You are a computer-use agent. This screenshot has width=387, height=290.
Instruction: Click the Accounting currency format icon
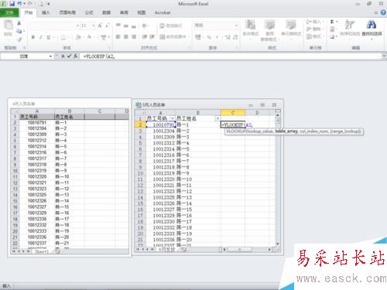(x=198, y=37)
